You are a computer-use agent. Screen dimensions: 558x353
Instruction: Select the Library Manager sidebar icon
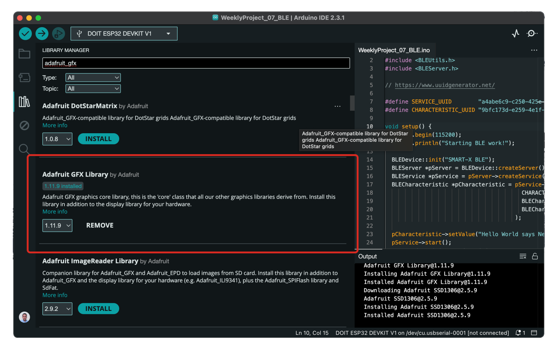(24, 101)
